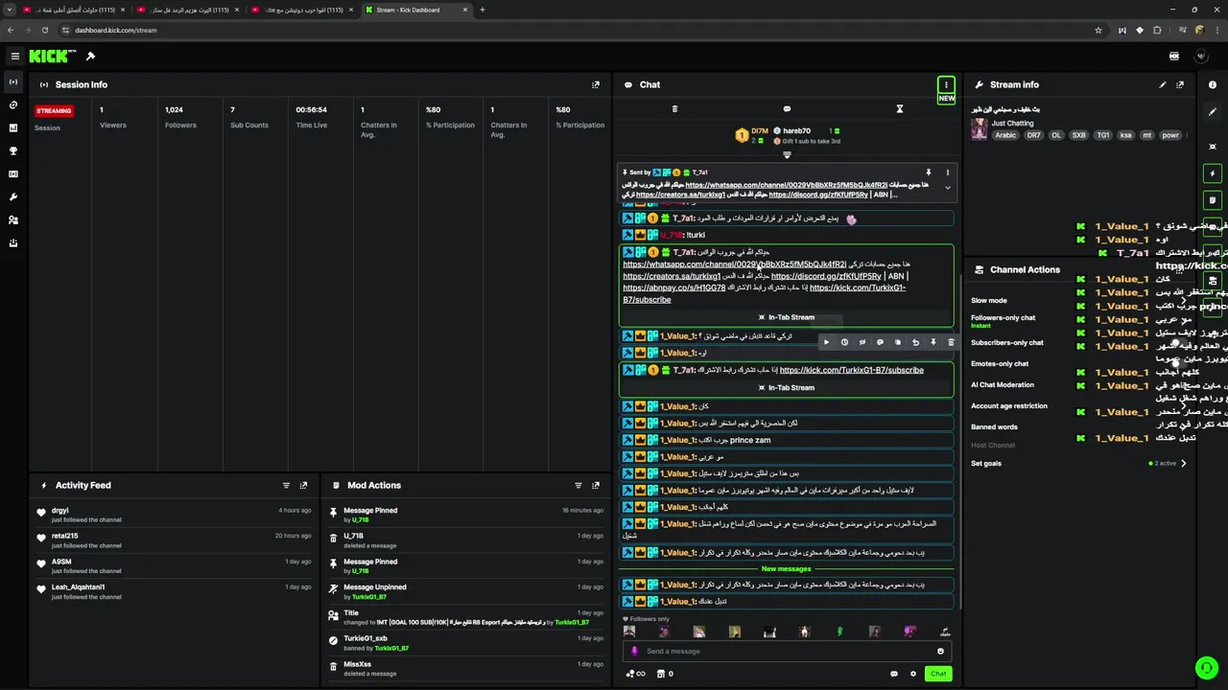
Task: Filter the Activity Feed list
Action: pos(286,485)
